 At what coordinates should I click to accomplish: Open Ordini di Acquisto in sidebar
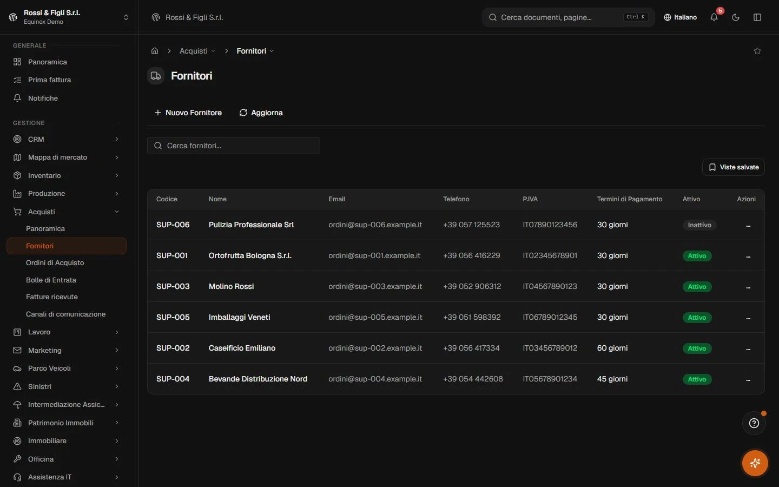(x=55, y=262)
